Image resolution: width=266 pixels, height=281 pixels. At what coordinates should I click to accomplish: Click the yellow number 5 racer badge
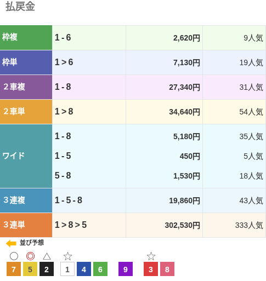(x=30, y=269)
